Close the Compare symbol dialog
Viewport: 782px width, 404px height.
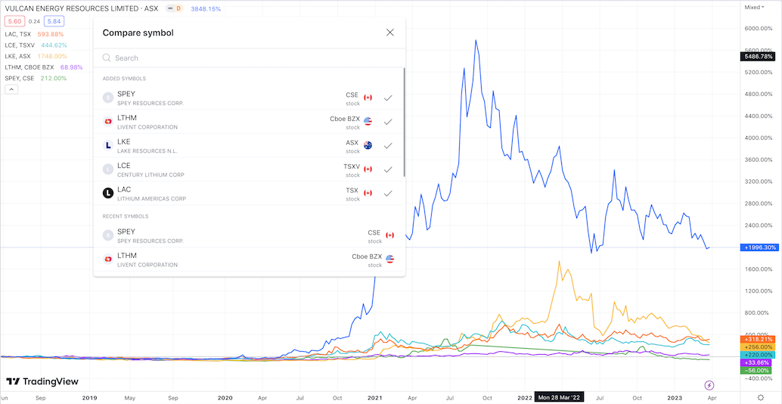pyautogui.click(x=390, y=33)
